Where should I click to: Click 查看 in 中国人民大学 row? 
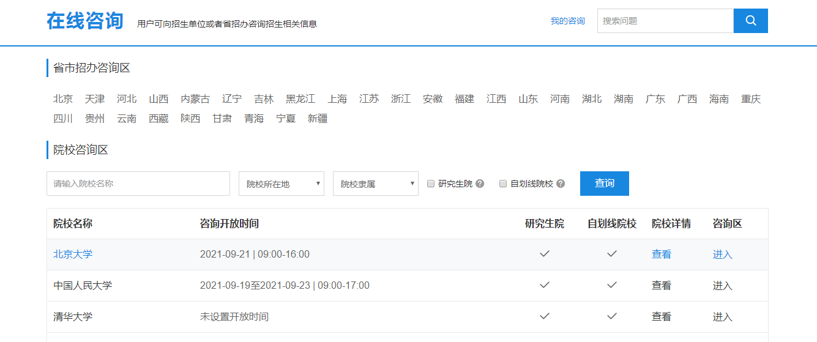pos(662,286)
